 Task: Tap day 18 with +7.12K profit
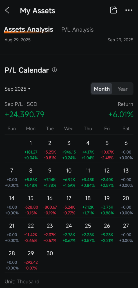(x=88, y=205)
